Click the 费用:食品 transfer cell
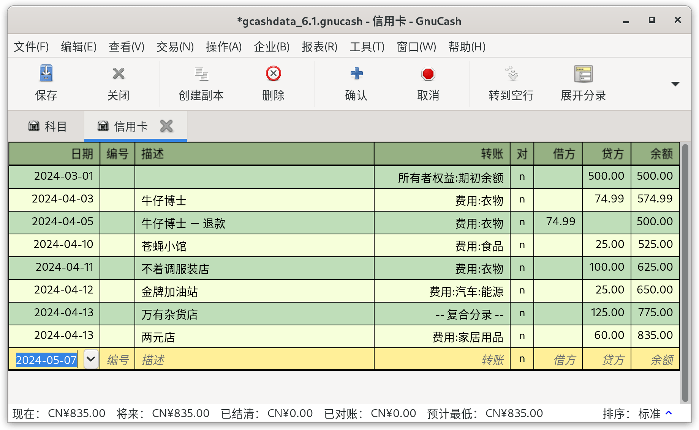The image size is (699, 430). pos(442,245)
